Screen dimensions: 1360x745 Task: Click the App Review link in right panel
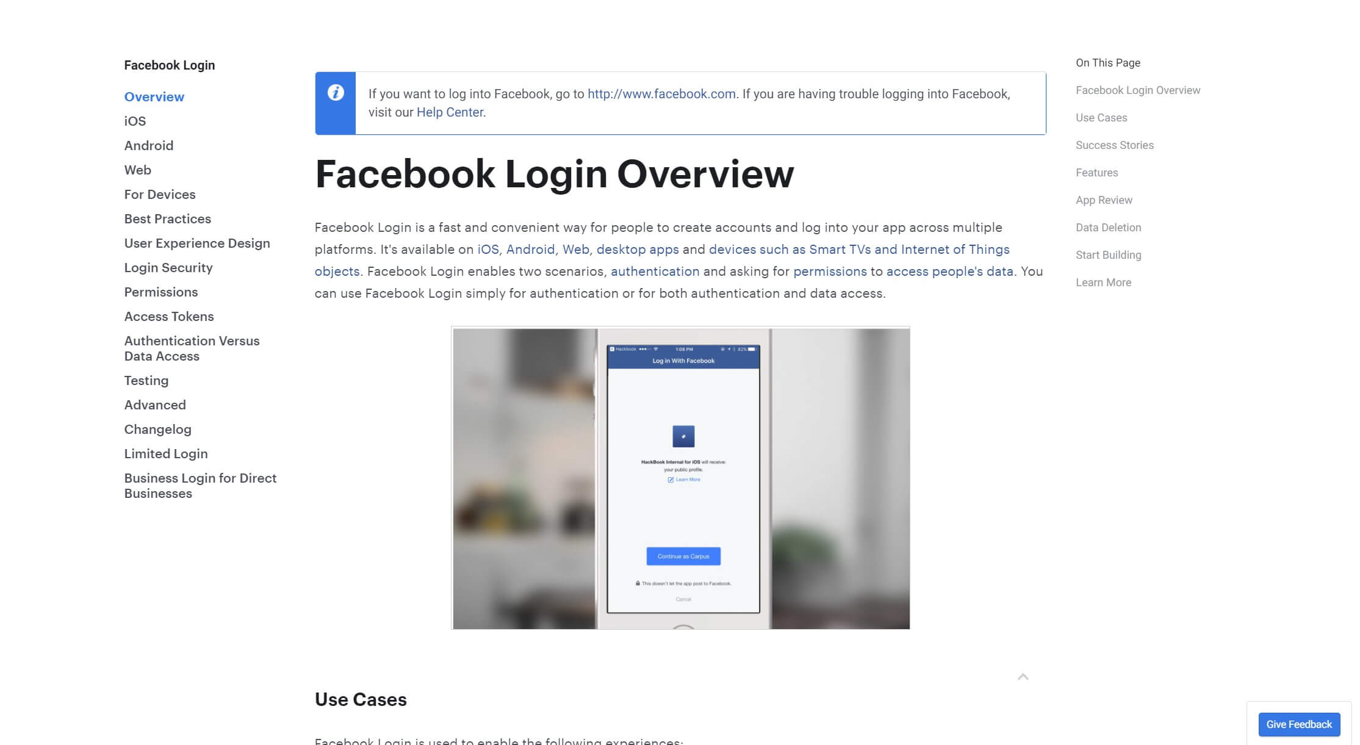click(1105, 200)
